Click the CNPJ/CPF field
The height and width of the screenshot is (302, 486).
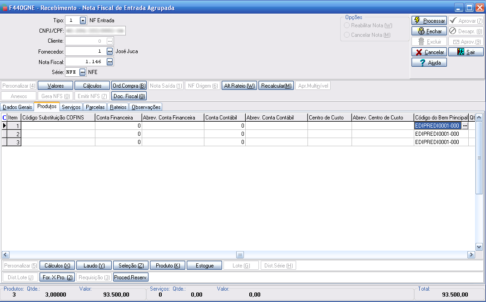click(x=95, y=31)
